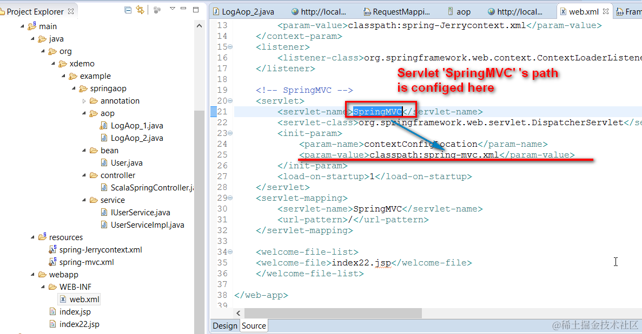Close the web.xml editor tab

pos(606,11)
